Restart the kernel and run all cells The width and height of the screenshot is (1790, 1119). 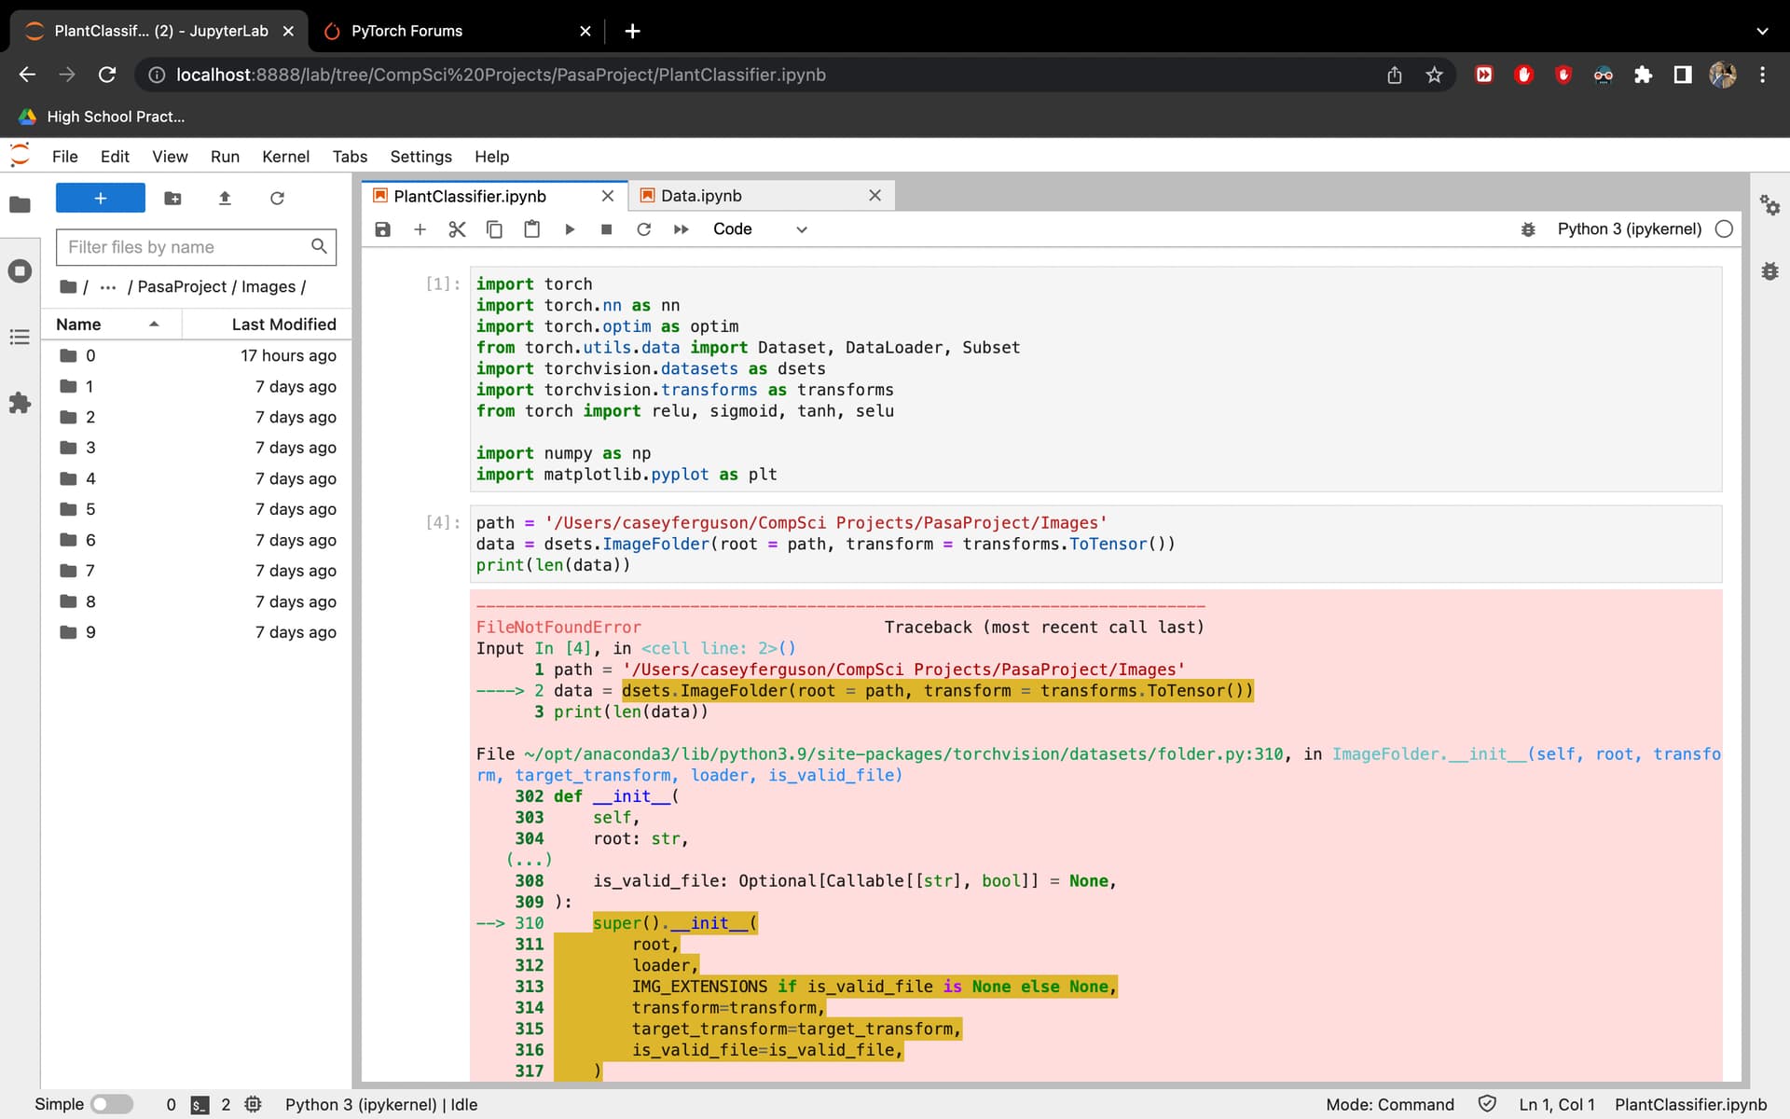point(682,228)
